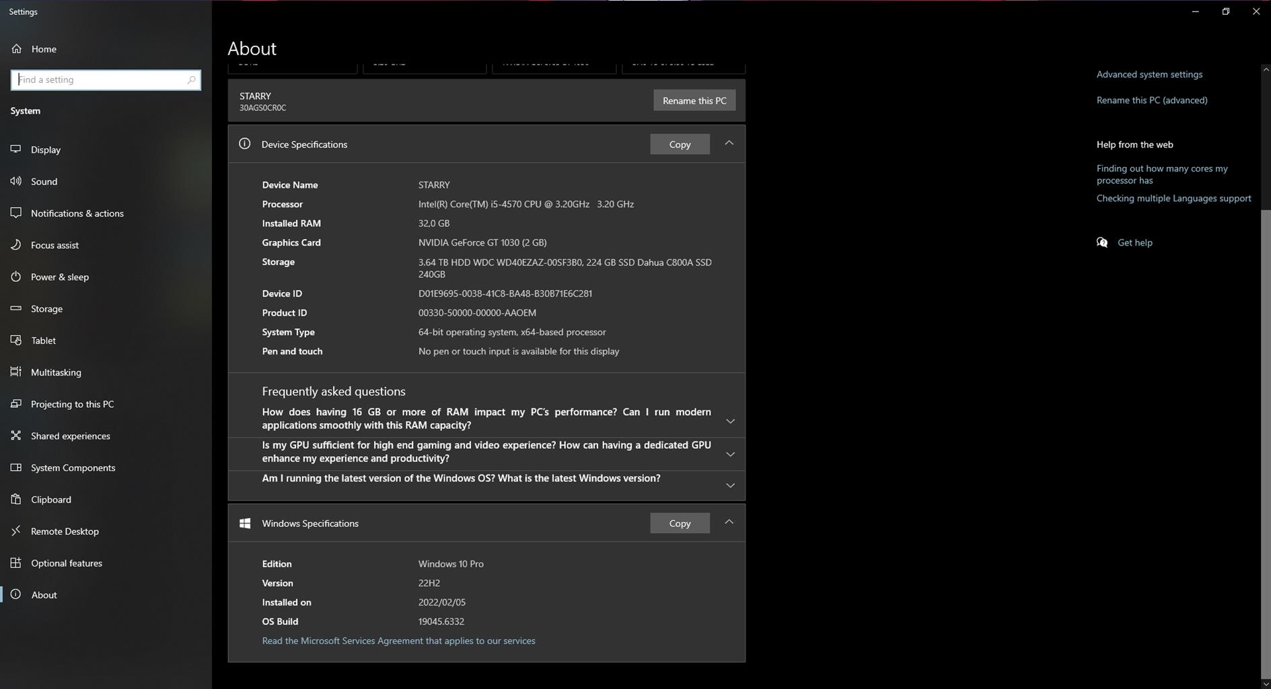Open the Advanced system settings link
The width and height of the screenshot is (1271, 689).
click(x=1149, y=75)
